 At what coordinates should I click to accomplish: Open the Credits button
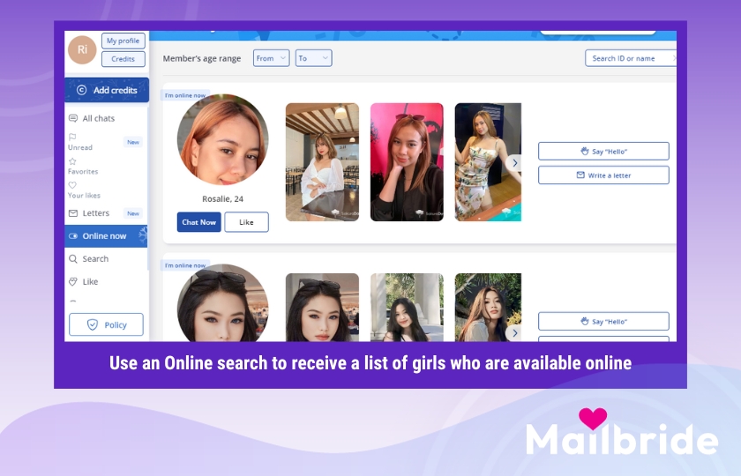pos(123,59)
